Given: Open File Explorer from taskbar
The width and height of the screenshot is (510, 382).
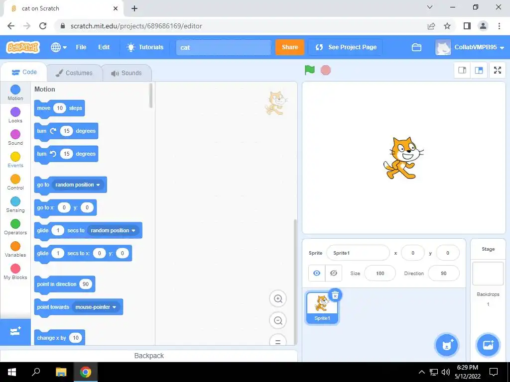Looking at the screenshot, I should [61, 372].
